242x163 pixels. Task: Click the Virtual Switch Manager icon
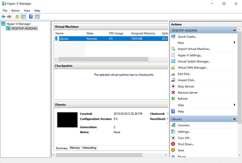pyautogui.click(x=173, y=61)
